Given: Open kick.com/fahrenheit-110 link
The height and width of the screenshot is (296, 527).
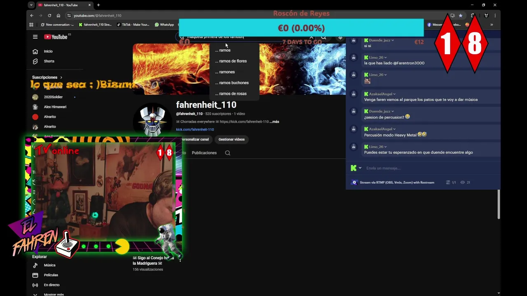Looking at the screenshot, I should pyautogui.click(x=195, y=129).
